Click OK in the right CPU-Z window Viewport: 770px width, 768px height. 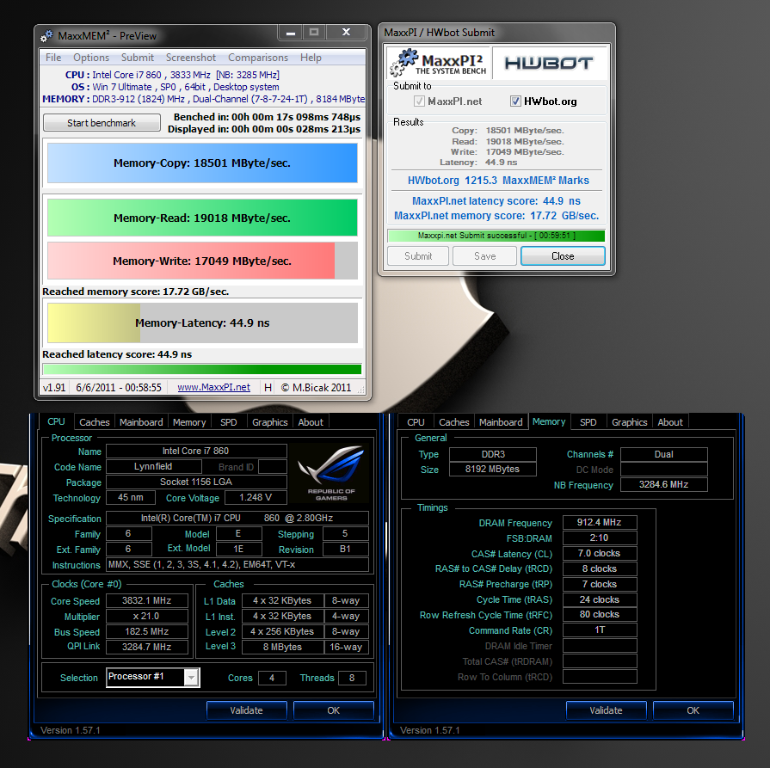click(x=693, y=710)
